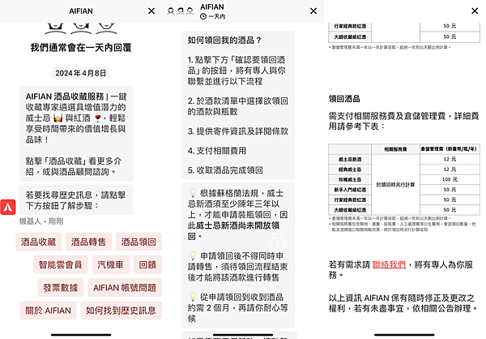This screenshot has height=339, width=486.
Task: Tap the 智能雲會員 quick reply
Action: 61,264
